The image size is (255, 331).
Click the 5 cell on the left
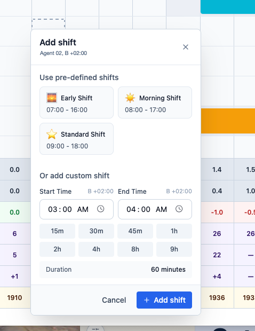(14, 255)
